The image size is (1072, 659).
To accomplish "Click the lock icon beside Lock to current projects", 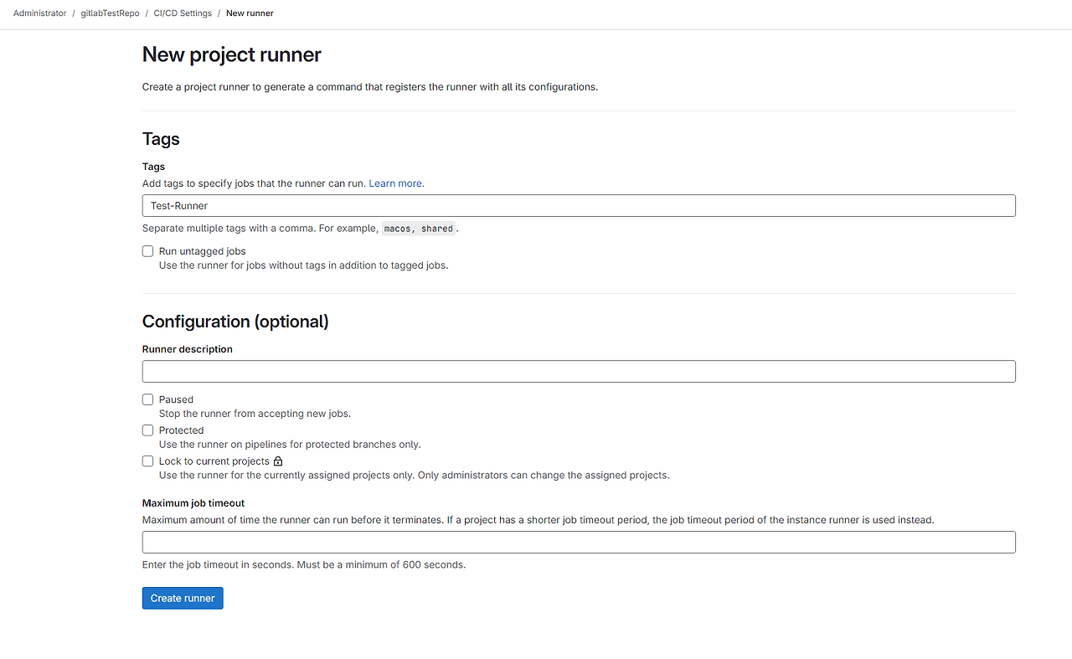I will point(278,461).
